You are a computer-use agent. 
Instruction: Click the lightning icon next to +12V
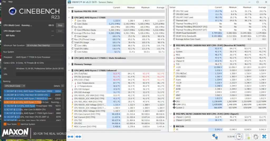point(174,67)
